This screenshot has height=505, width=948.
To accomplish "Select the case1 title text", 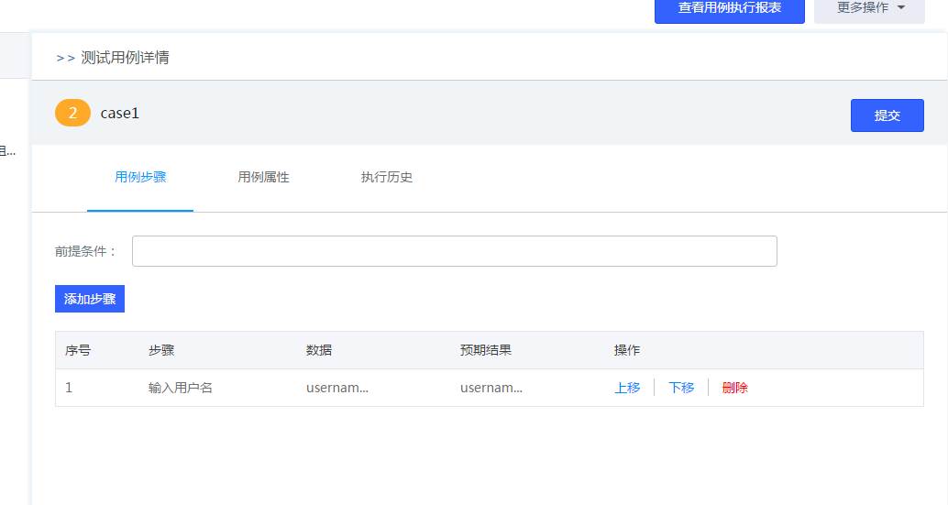I will click(120, 113).
